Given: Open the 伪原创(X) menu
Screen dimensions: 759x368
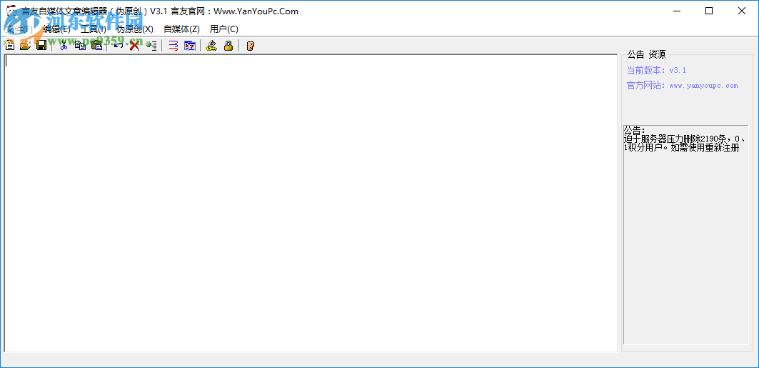Looking at the screenshot, I should click(x=135, y=29).
